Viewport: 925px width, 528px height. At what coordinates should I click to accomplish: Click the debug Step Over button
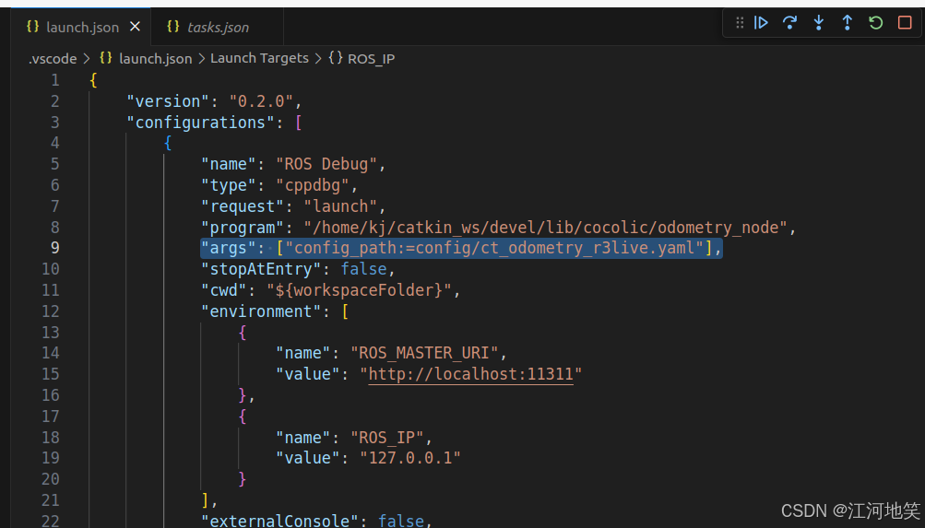point(789,23)
